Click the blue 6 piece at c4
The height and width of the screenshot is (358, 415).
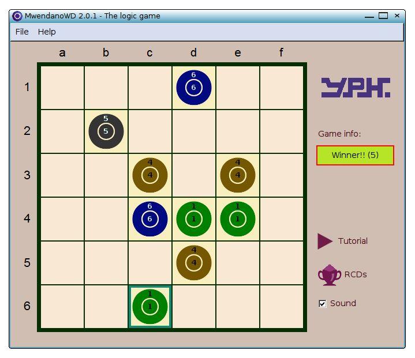click(150, 219)
